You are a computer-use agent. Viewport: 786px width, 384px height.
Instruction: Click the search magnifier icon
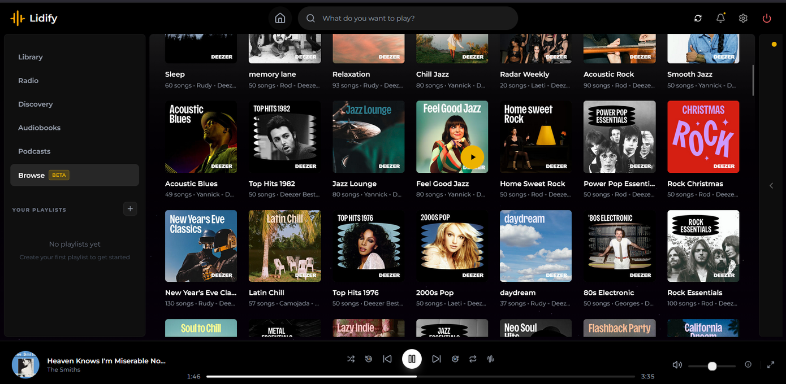[x=310, y=18]
